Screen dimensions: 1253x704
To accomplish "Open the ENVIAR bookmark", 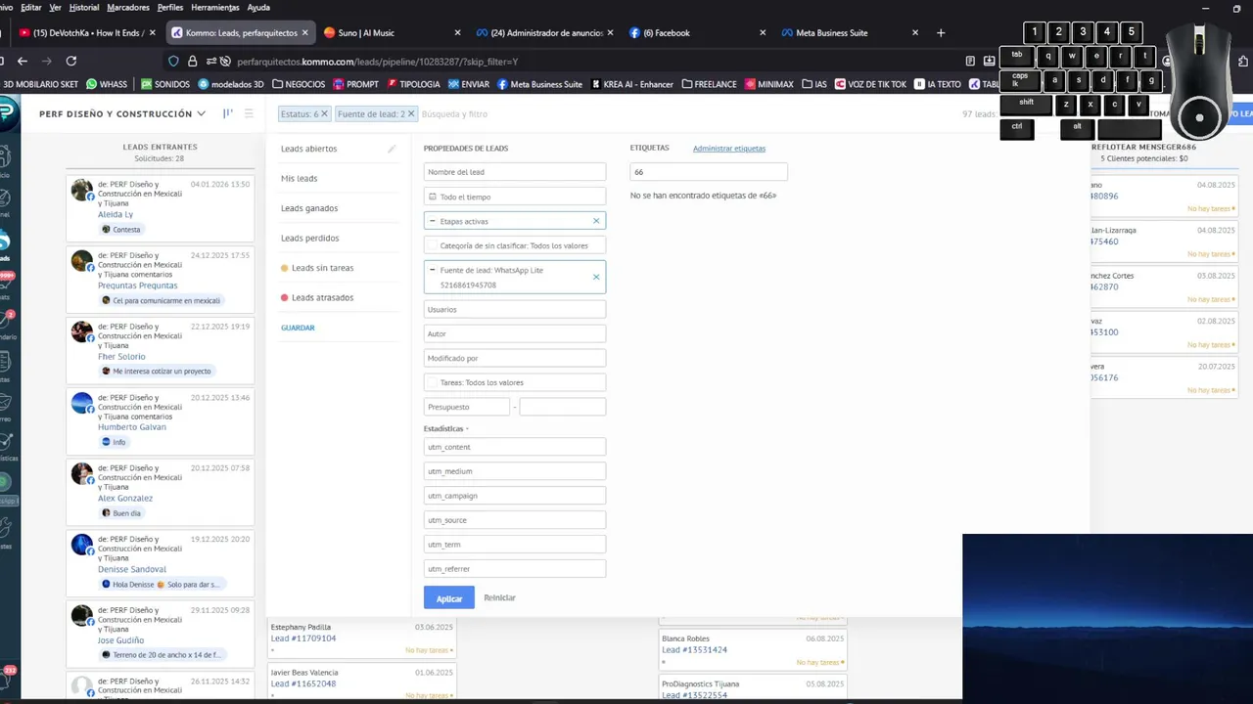I will click(x=468, y=84).
